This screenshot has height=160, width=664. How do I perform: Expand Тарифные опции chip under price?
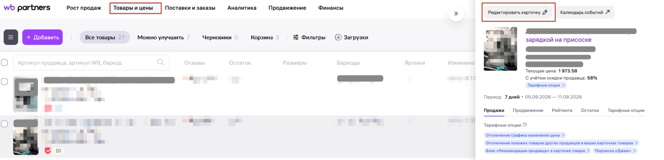pyautogui.click(x=546, y=85)
